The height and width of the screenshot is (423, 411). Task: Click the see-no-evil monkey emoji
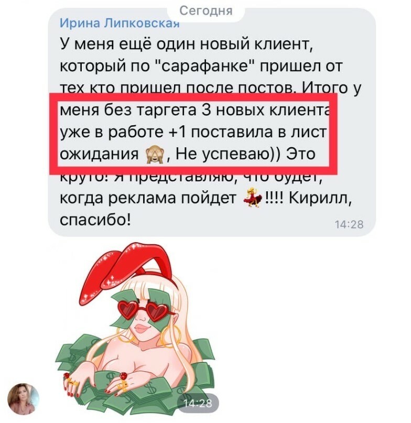point(155,155)
